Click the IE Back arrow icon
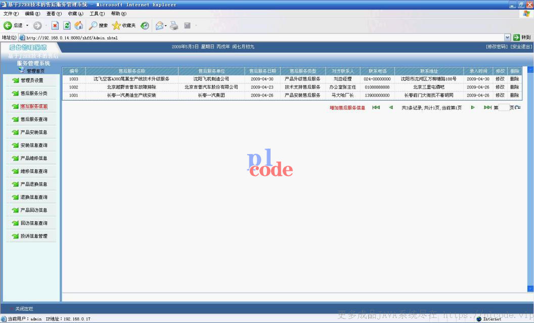Screen dimensions: 534x323 (x=8, y=26)
